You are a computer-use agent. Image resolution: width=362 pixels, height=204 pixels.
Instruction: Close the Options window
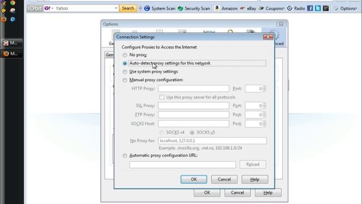[x=281, y=24]
